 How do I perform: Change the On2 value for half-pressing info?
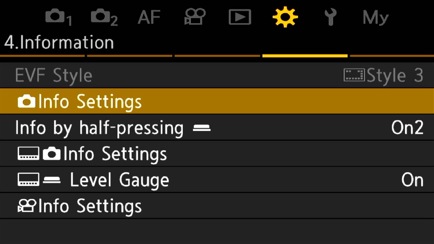click(407, 128)
